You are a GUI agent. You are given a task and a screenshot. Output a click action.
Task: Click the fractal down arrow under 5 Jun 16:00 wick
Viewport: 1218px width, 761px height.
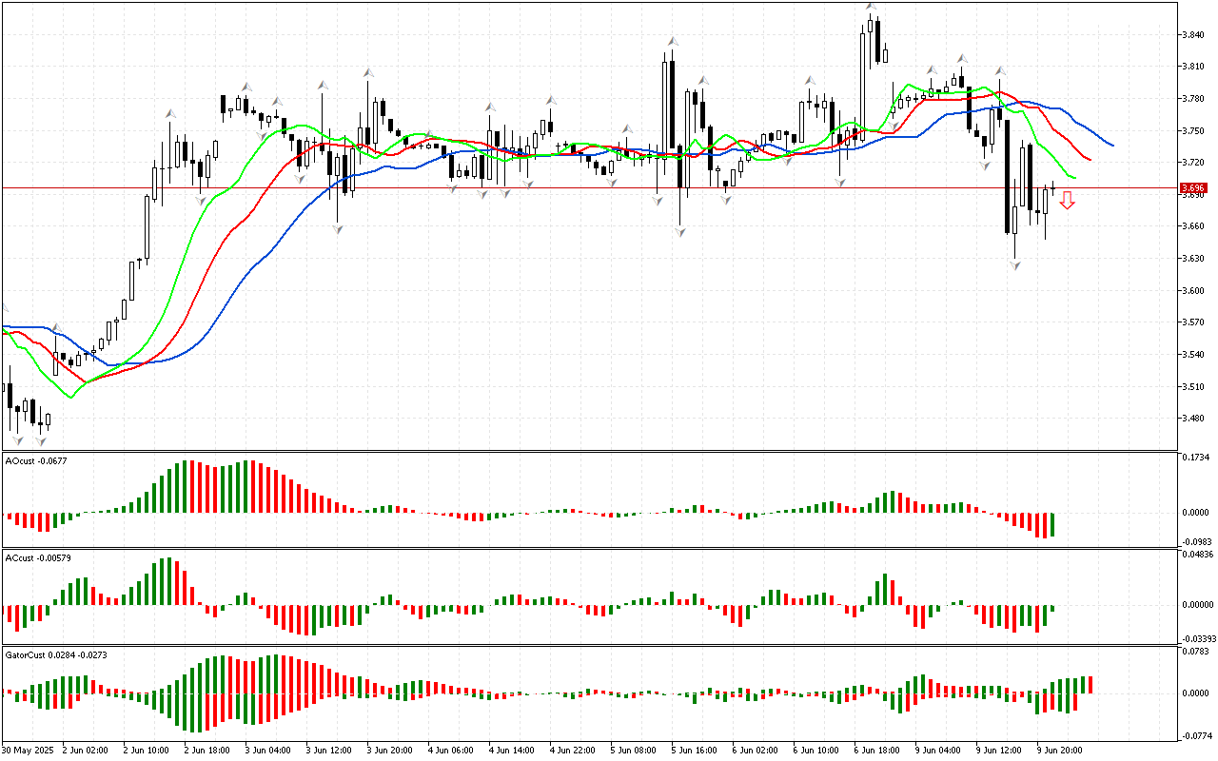[680, 232]
